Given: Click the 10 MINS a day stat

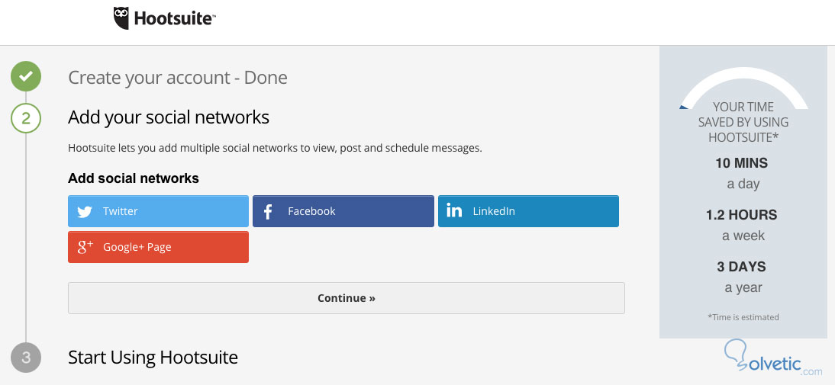Looking at the screenshot, I should [x=742, y=173].
